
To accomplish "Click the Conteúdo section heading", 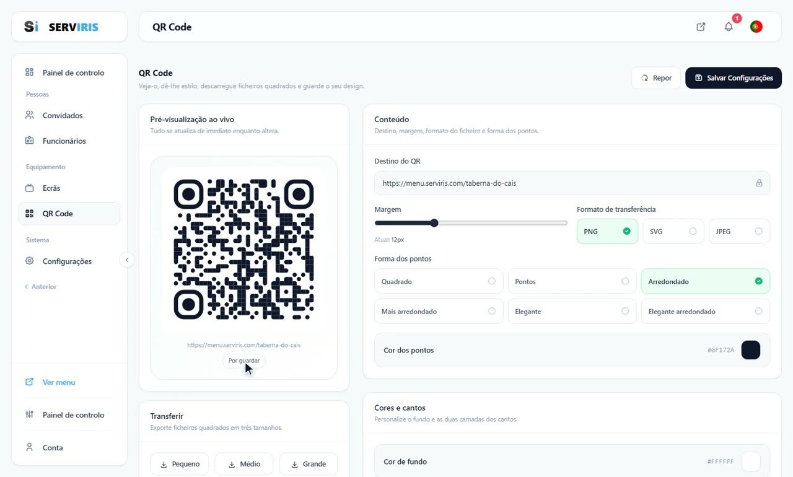I will tap(392, 119).
